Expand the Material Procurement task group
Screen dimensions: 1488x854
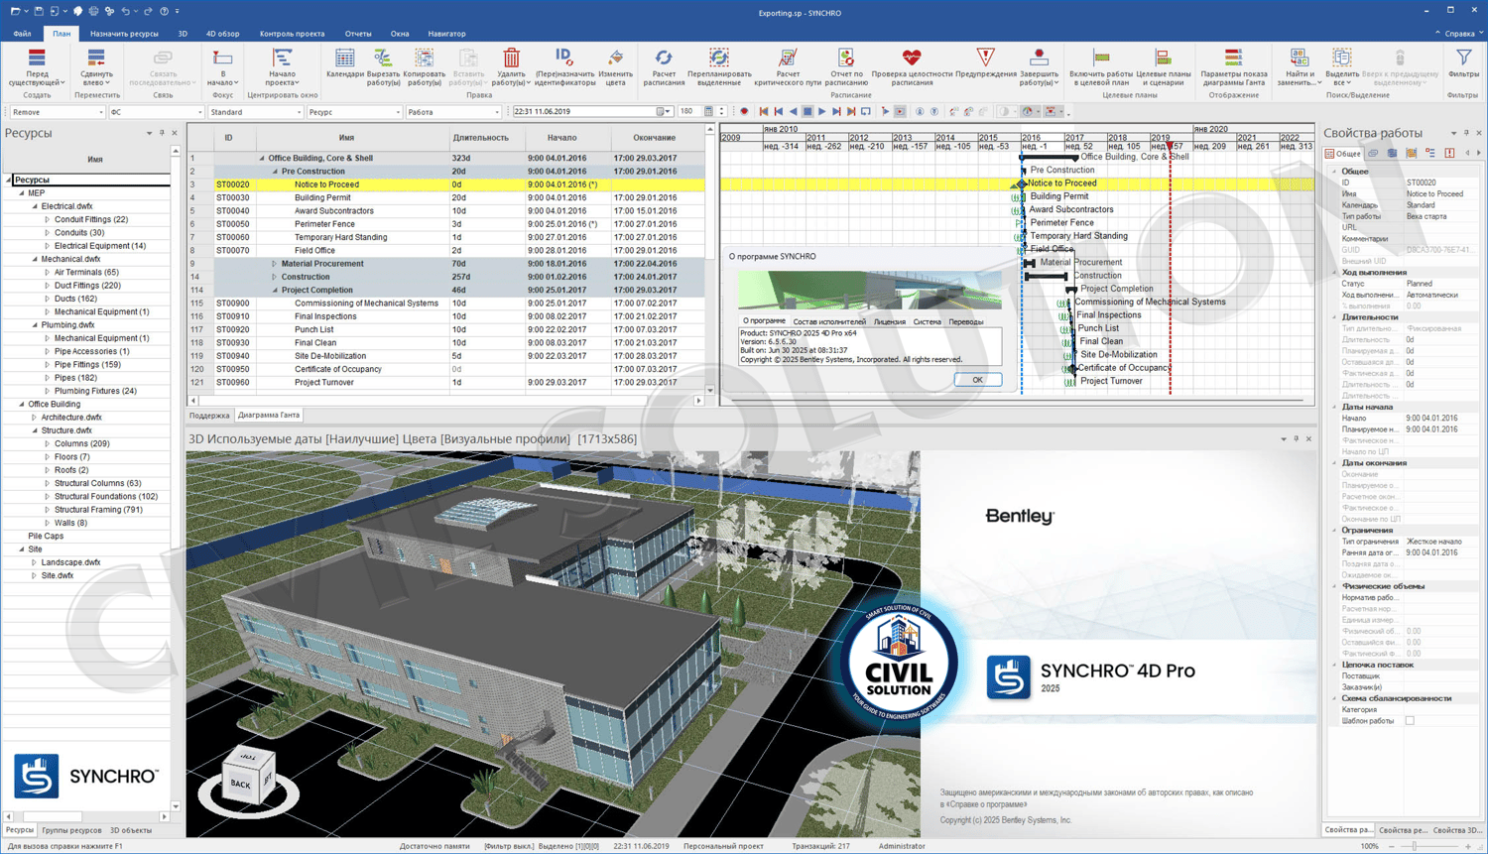(275, 264)
